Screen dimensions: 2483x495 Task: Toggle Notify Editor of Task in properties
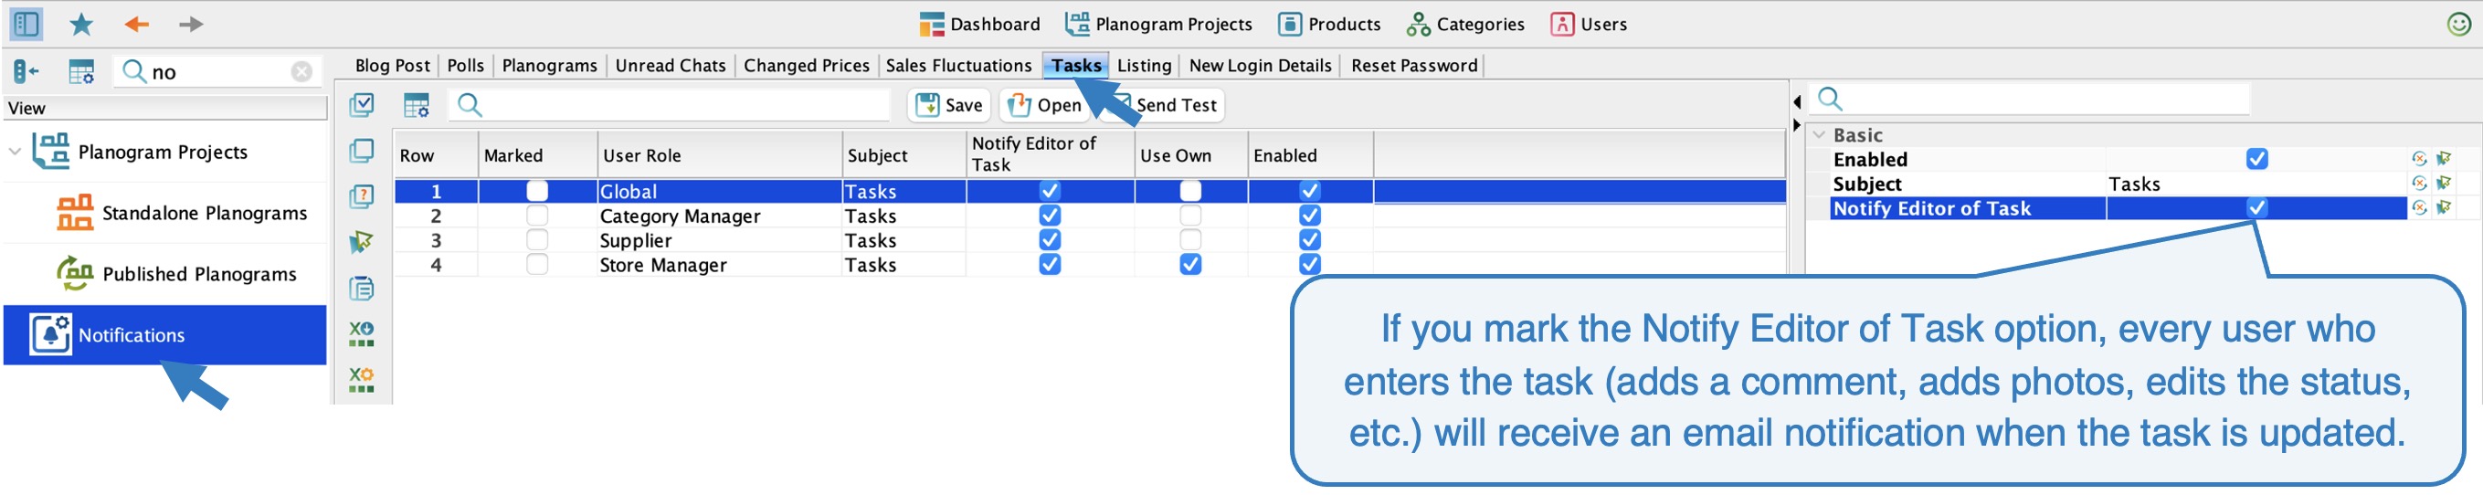2256,208
